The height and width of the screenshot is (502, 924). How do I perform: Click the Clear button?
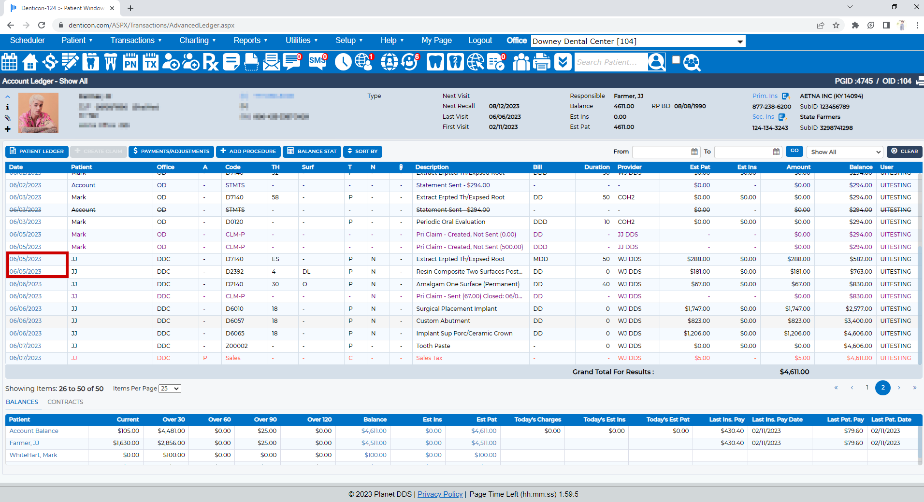(904, 152)
